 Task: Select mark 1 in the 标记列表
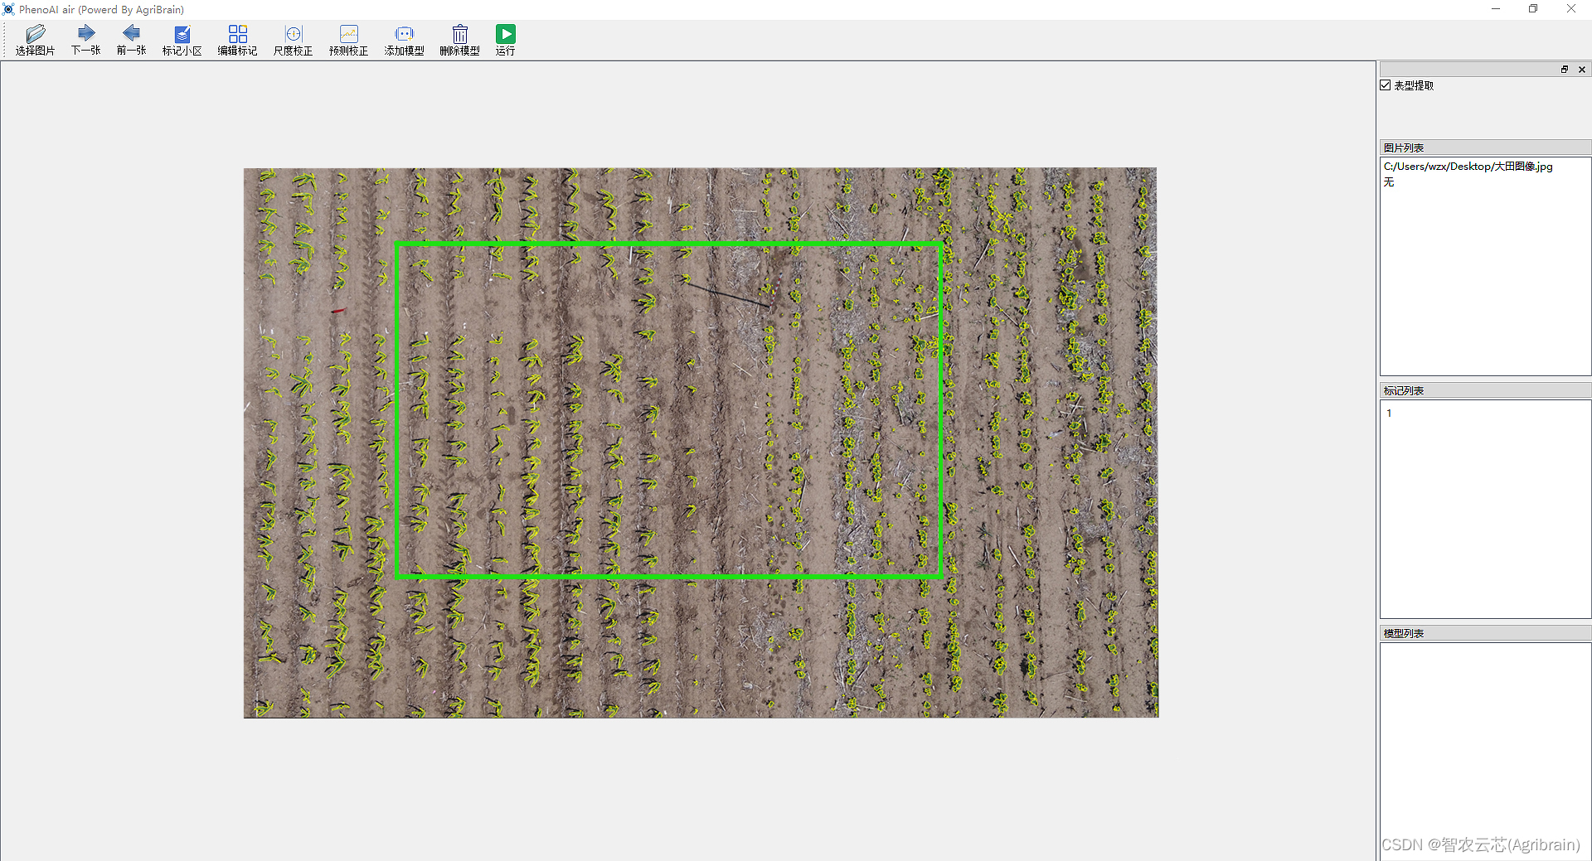pos(1390,413)
